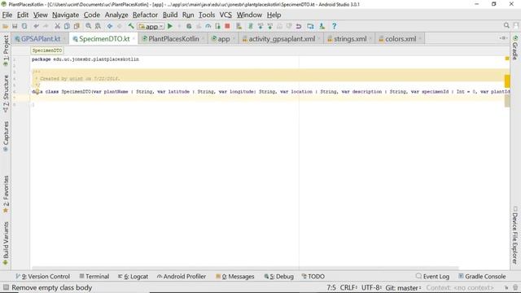The width and height of the screenshot is (521, 293).
Task: Click the AVD Manager toolbar icon
Action: (x=310, y=26)
